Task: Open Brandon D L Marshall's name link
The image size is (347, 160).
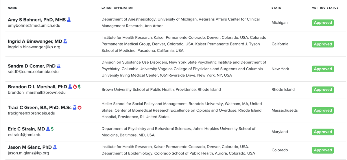Action: (37, 87)
